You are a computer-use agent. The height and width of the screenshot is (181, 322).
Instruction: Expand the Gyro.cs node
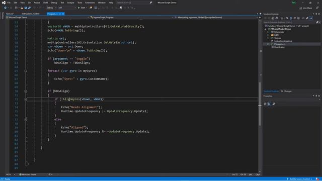(268, 38)
